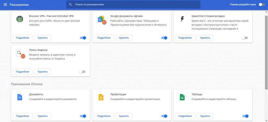Click the Browsec VPN globe icon
This screenshot has height=122, width=268.
(20, 19)
